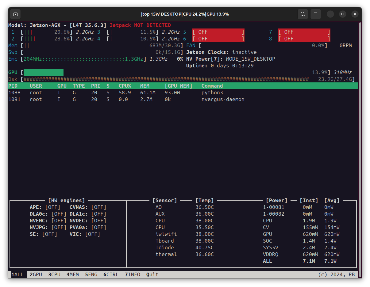Click the Tdiode 40.75C temperature
Image resolution: width=370 pixels, height=287 pixels.
[x=205, y=247]
